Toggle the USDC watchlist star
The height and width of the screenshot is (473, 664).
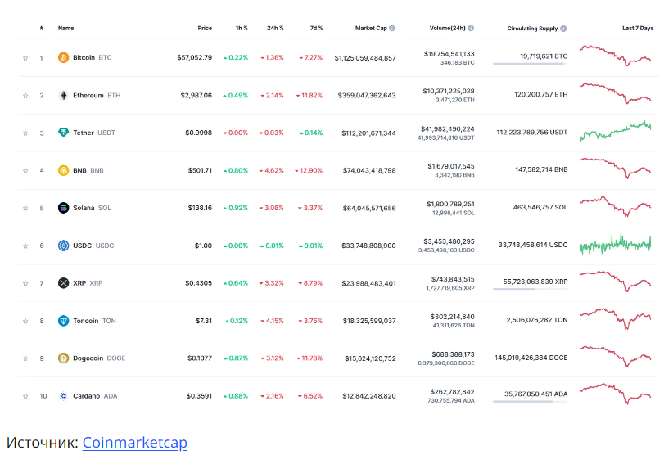25,246
